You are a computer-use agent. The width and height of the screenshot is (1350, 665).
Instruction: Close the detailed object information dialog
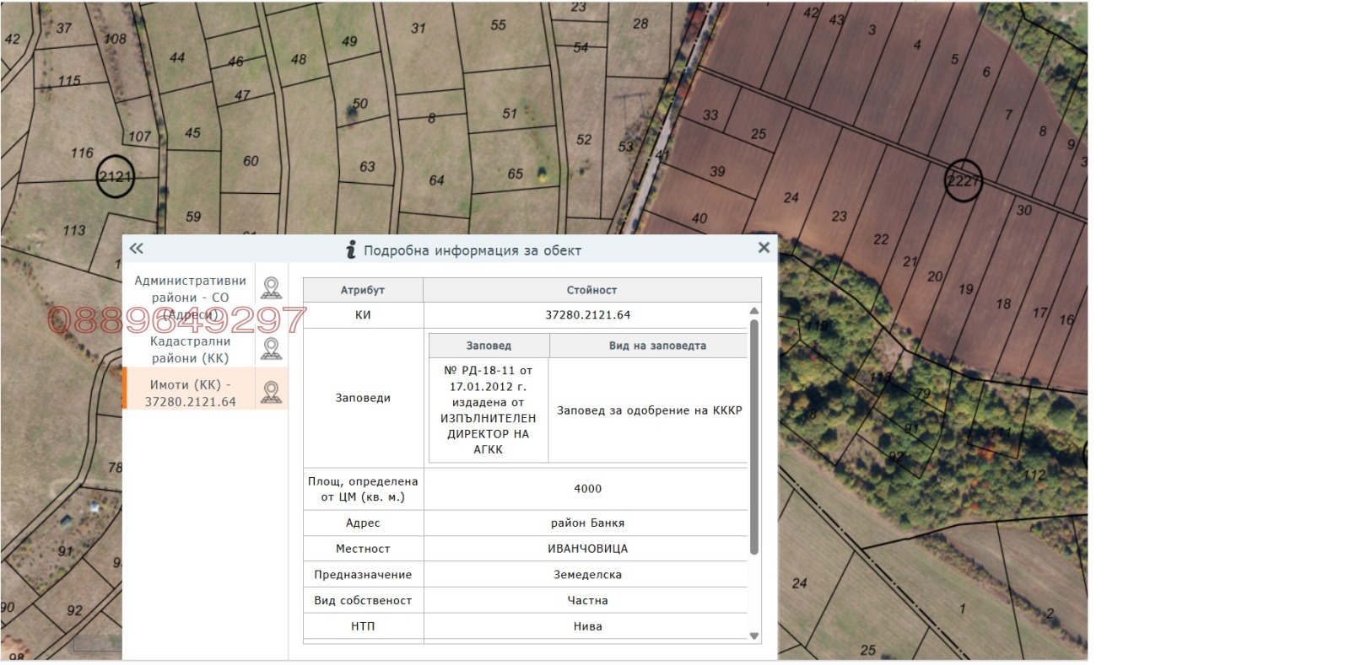pos(764,248)
